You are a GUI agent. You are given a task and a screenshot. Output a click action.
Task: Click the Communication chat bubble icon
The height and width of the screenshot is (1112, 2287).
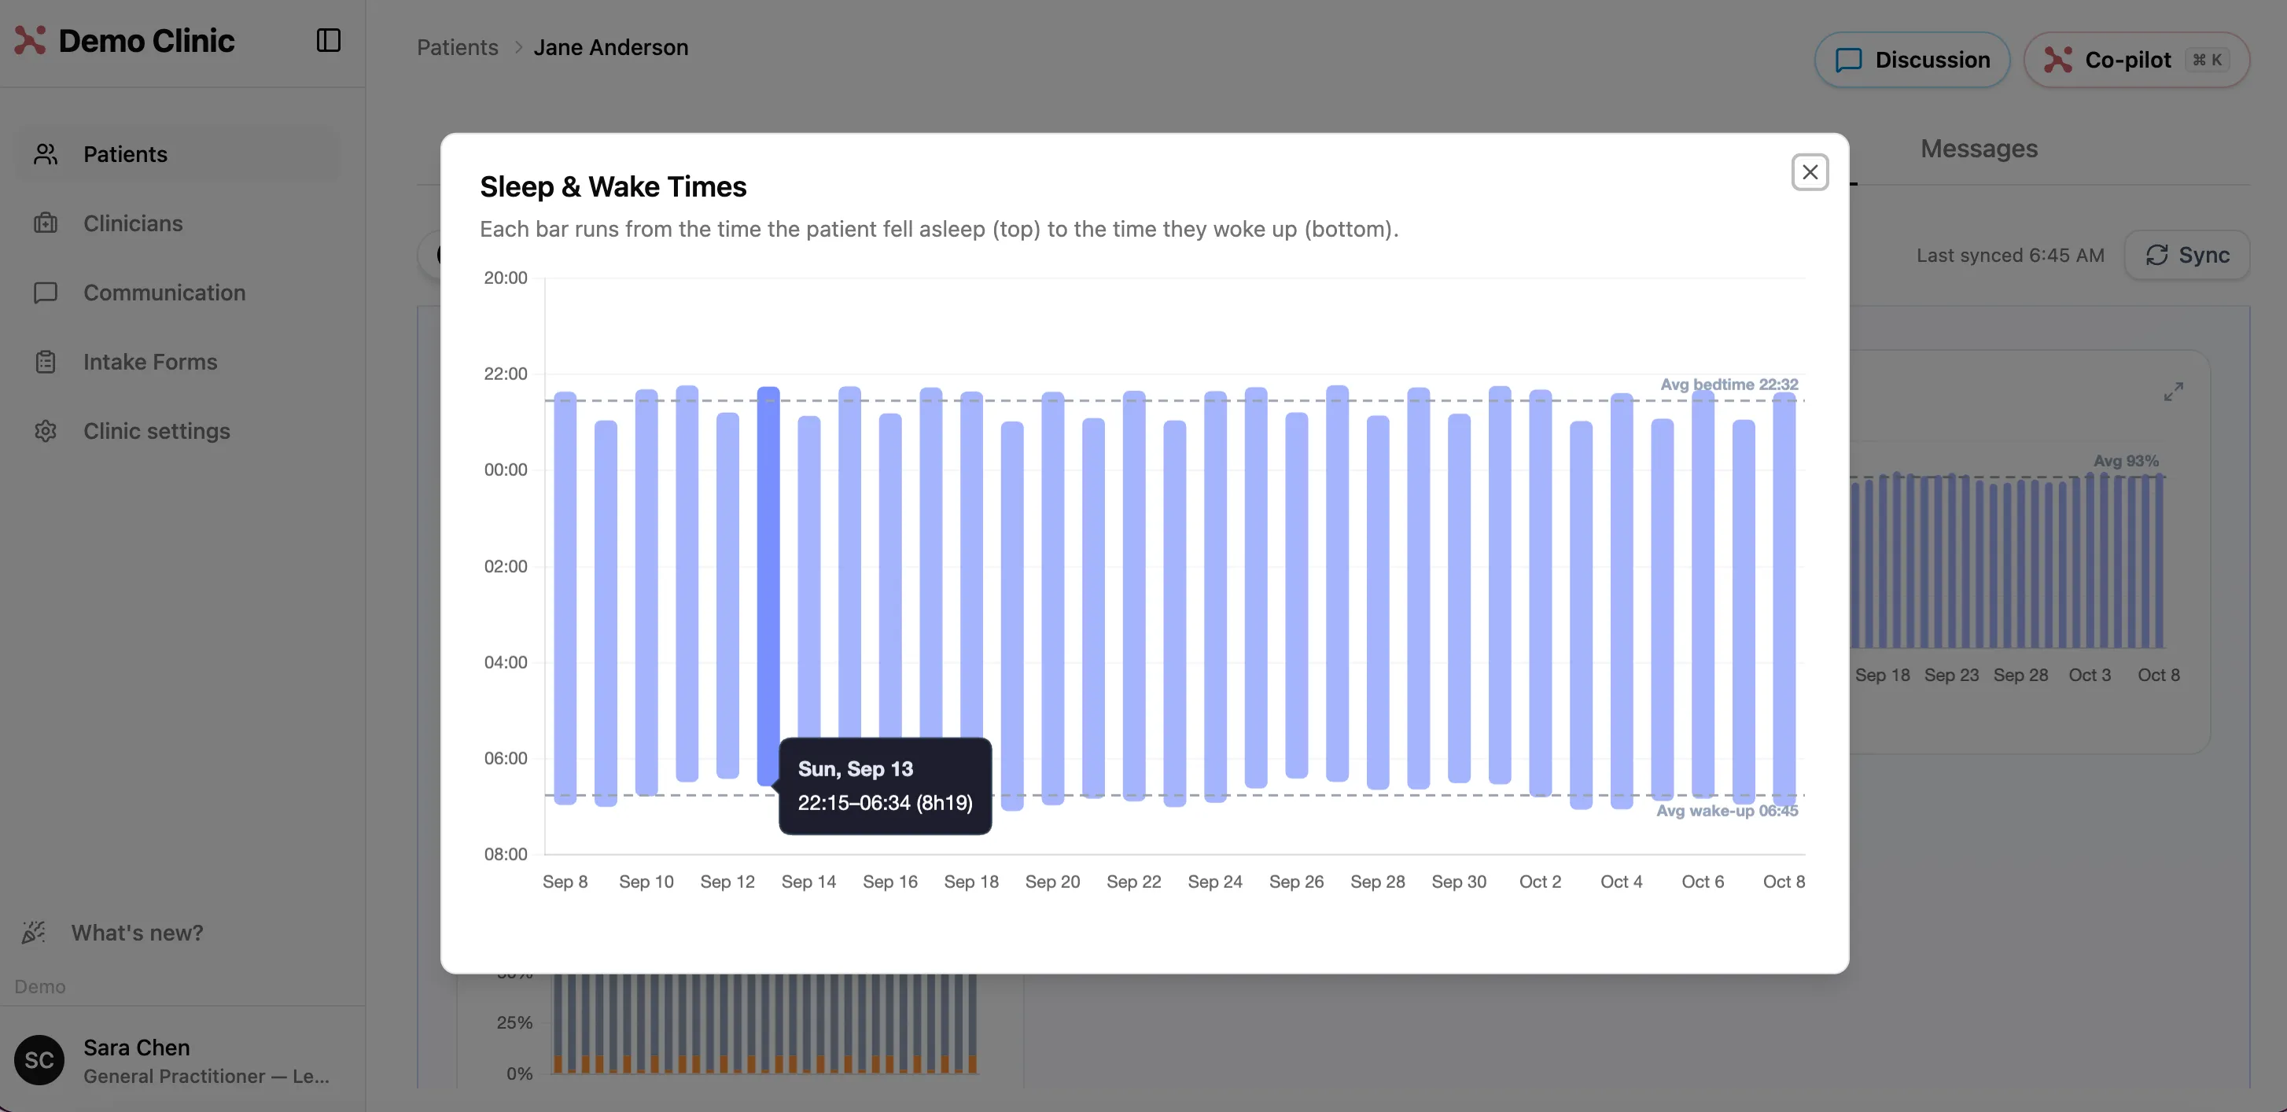point(46,293)
